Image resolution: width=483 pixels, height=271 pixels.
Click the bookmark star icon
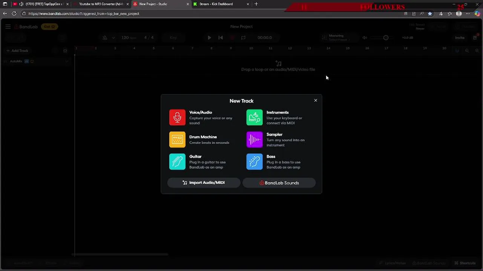430,14
